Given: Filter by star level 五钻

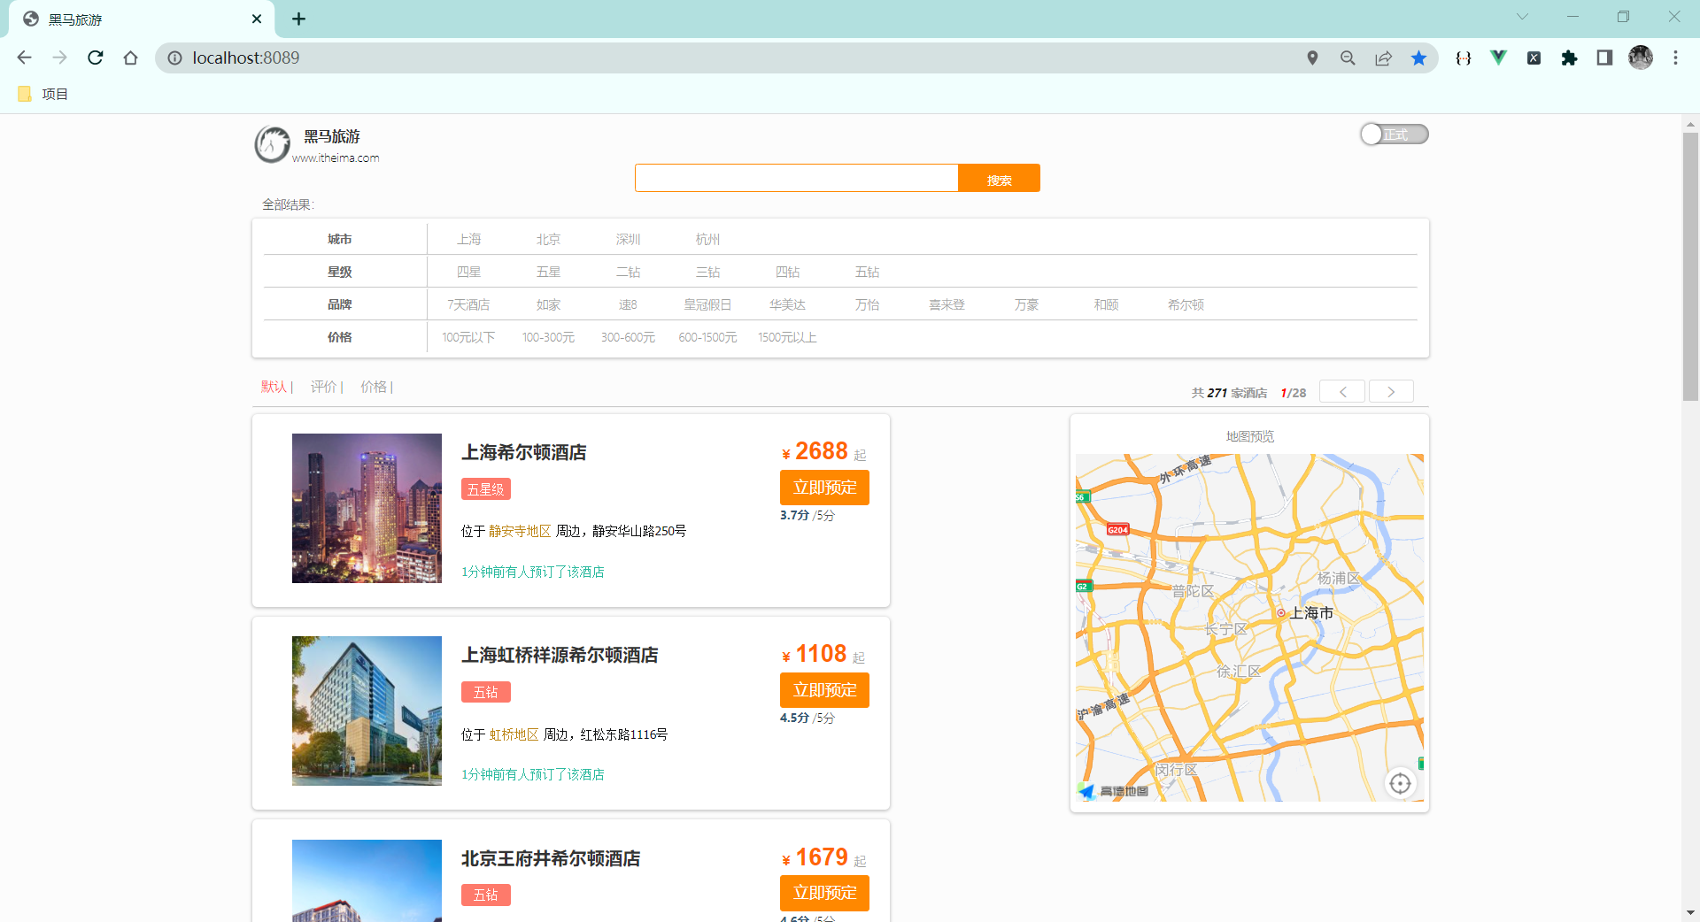Looking at the screenshot, I should pyautogui.click(x=868, y=272).
